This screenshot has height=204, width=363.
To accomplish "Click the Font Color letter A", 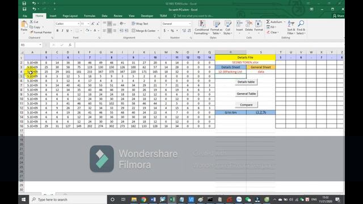I will [x=95, y=31].
